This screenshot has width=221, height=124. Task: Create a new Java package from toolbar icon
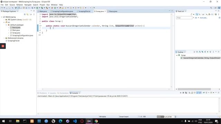pos(52,8)
